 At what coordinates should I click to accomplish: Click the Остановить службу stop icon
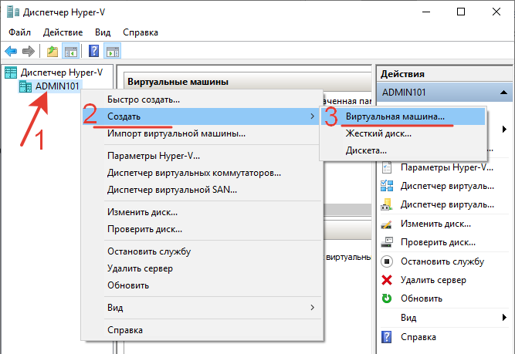[387, 261]
